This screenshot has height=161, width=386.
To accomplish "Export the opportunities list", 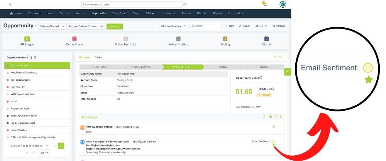I will pos(245,26).
